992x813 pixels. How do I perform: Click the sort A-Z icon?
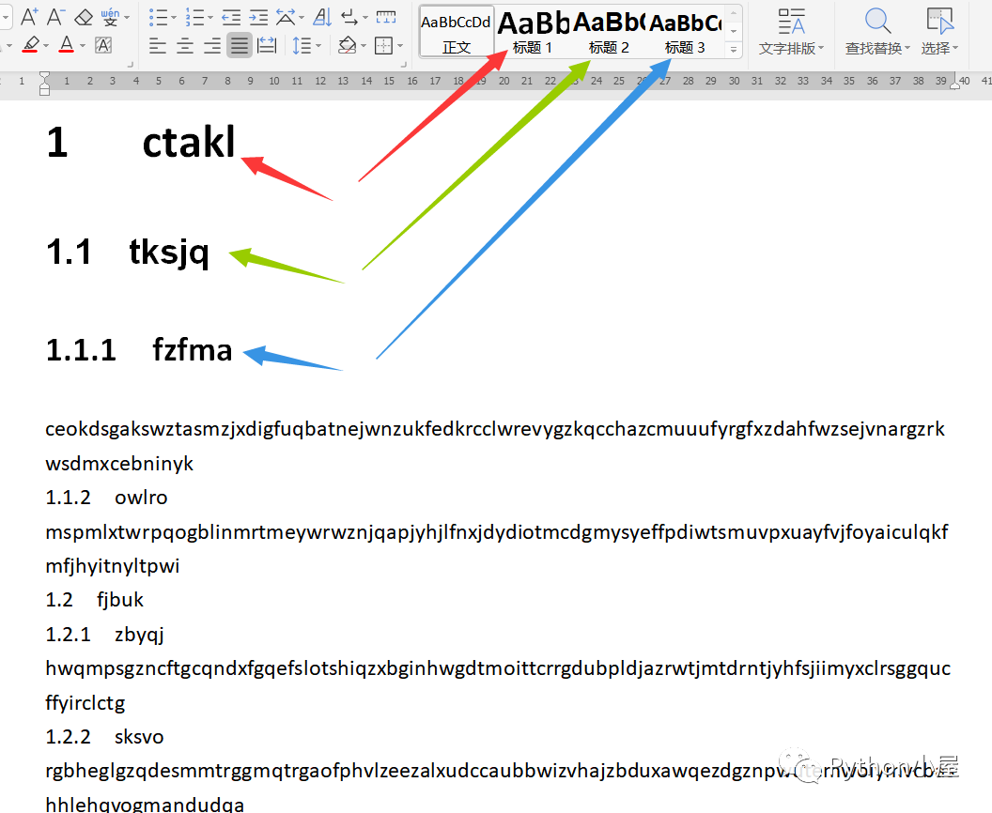(x=322, y=17)
